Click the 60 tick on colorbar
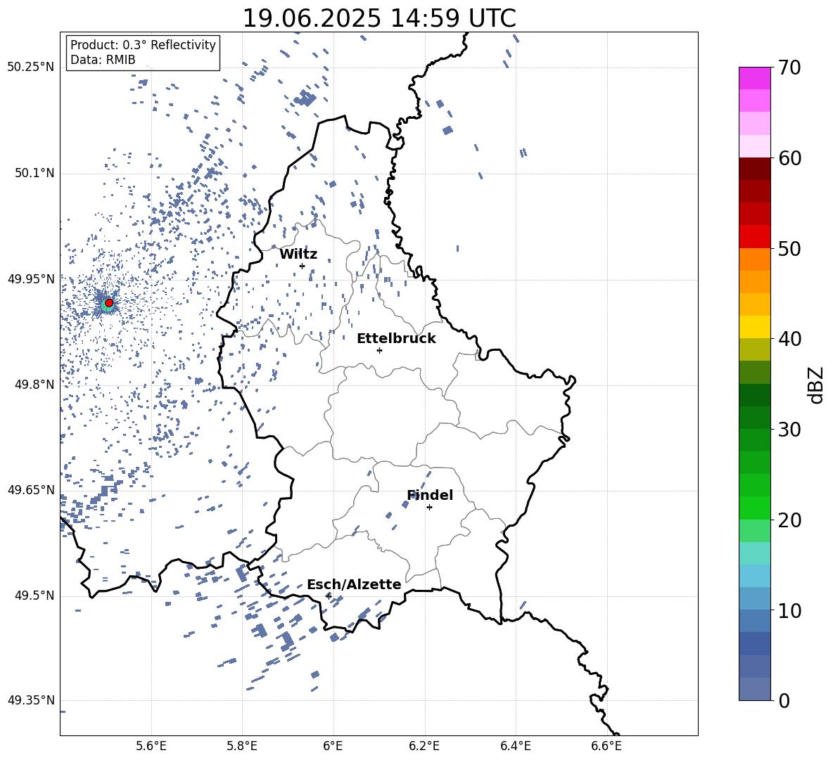 click(789, 158)
